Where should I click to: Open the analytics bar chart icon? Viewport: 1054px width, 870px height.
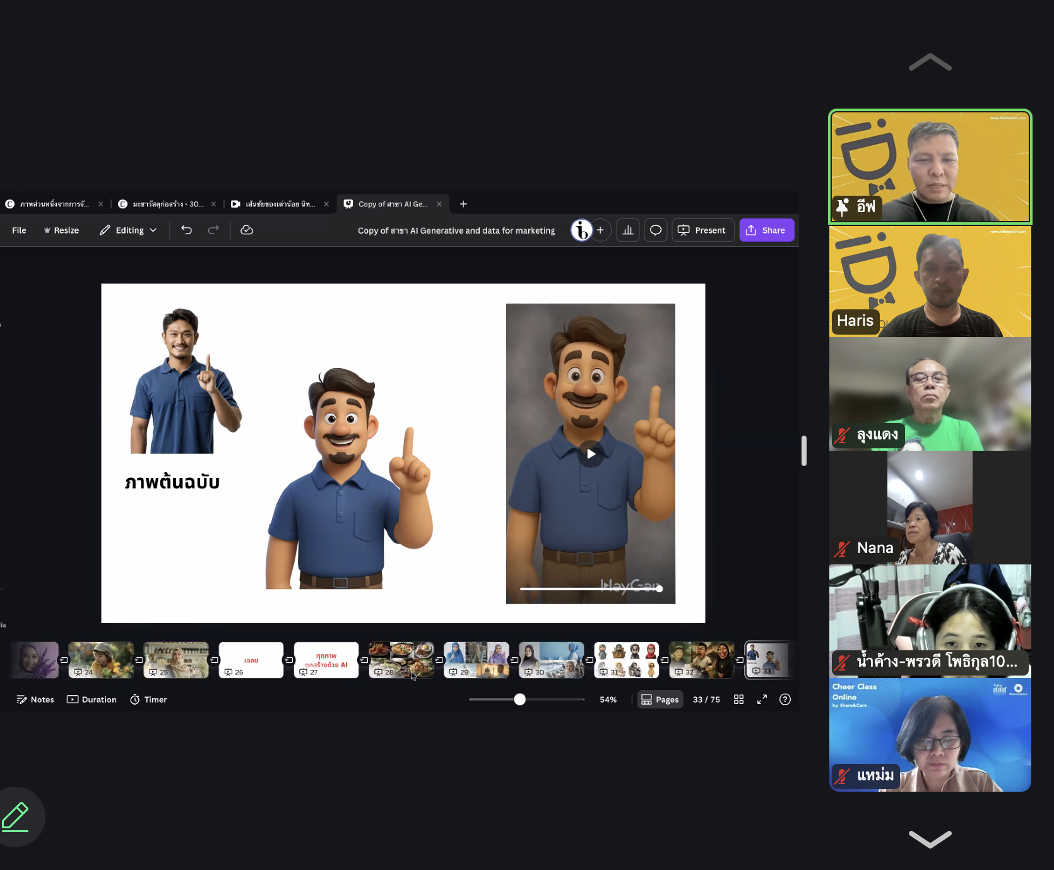628,230
